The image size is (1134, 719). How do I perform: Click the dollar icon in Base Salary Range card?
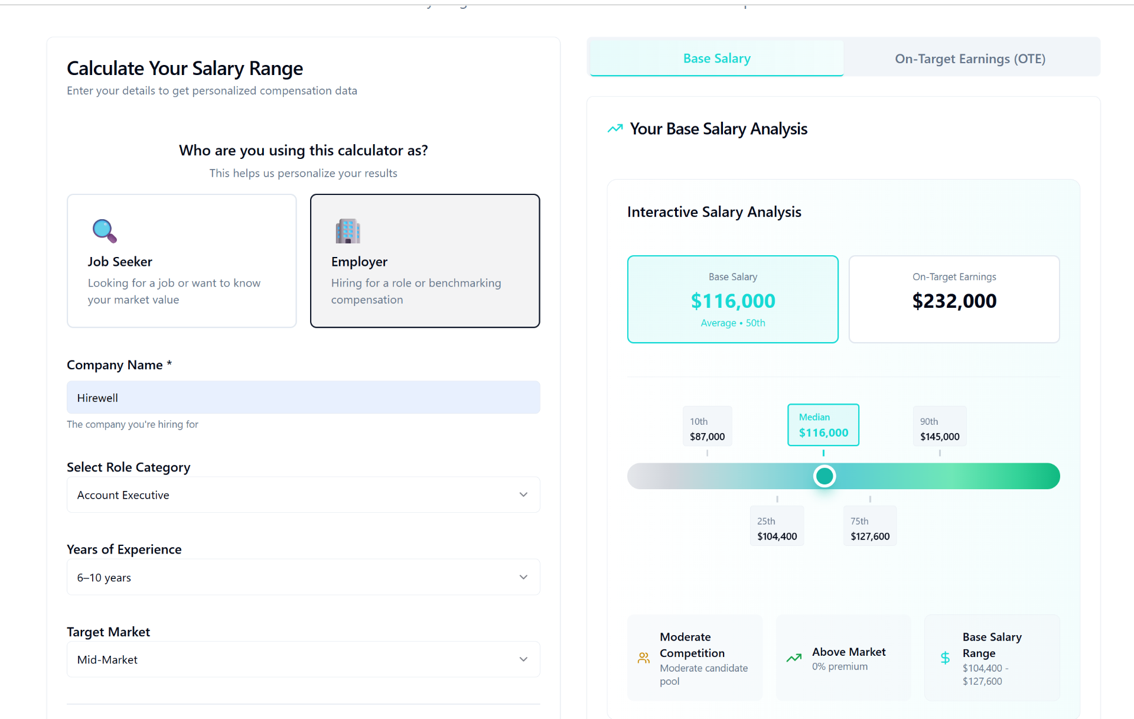[945, 658]
